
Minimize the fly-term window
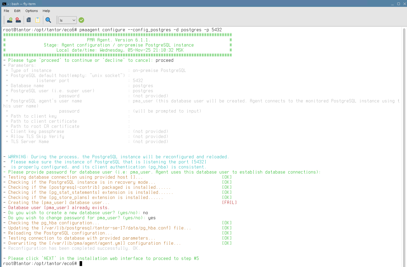pos(393,4)
